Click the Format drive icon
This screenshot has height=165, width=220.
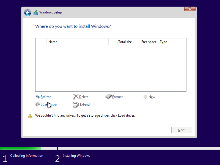pos(108,97)
